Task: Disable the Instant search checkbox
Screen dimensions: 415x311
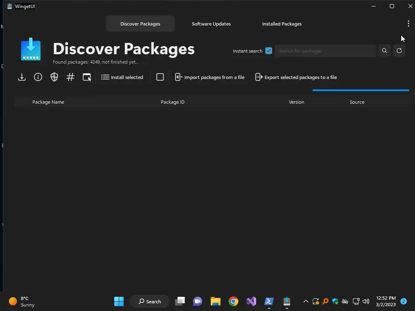Action: pyautogui.click(x=269, y=51)
